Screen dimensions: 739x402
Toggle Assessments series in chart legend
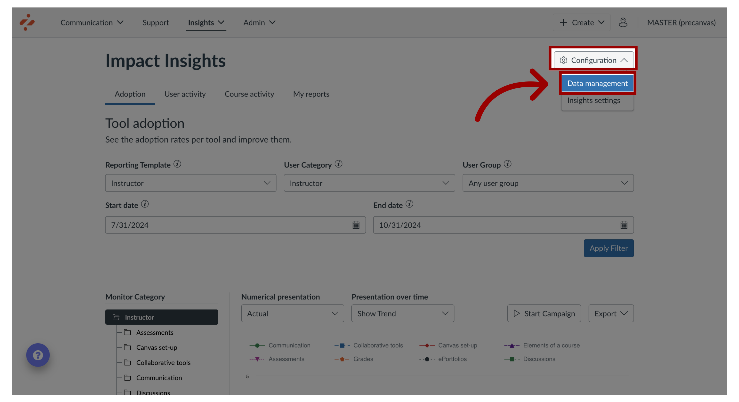tap(277, 359)
